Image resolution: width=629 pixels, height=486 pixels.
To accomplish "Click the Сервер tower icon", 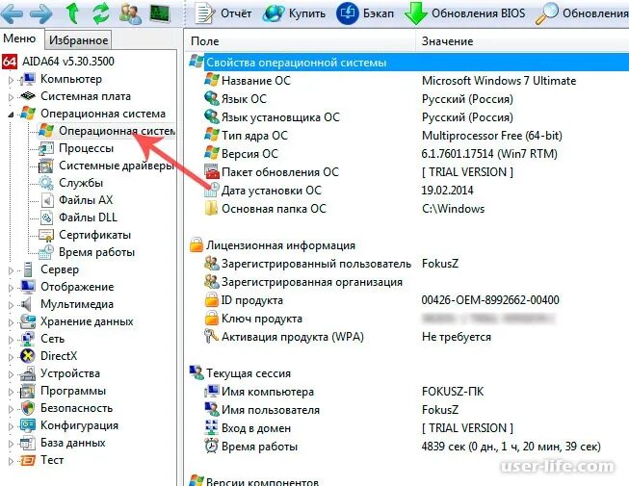I will pyautogui.click(x=28, y=269).
